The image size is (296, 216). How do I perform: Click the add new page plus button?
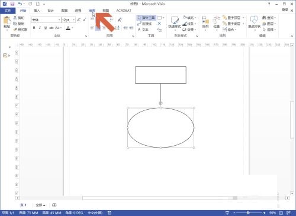click(x=54, y=205)
